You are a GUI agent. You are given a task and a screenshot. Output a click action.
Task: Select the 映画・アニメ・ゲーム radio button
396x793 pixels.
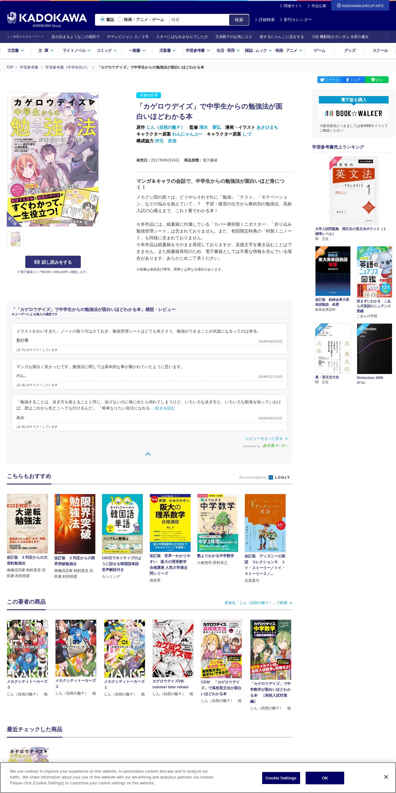pos(120,19)
